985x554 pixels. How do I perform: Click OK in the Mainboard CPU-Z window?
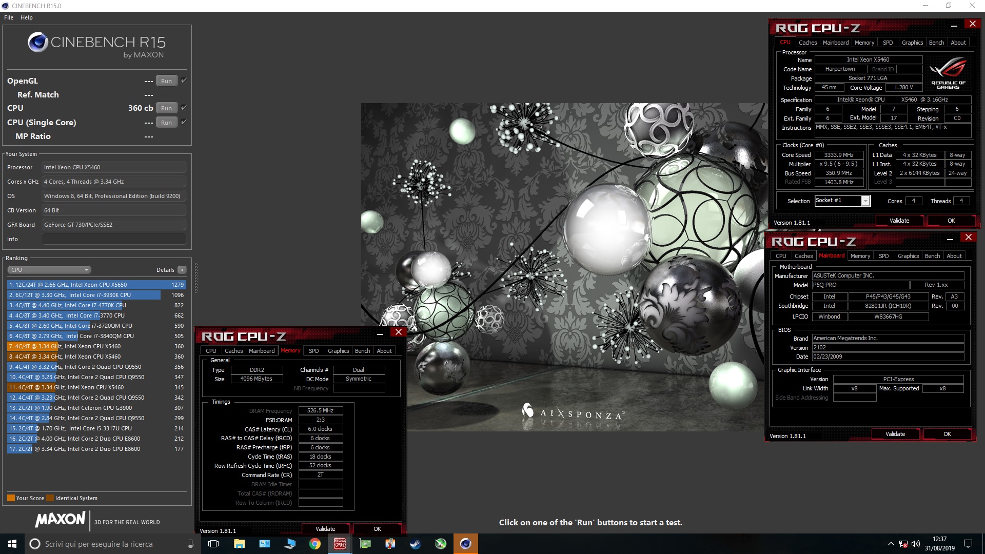[947, 434]
